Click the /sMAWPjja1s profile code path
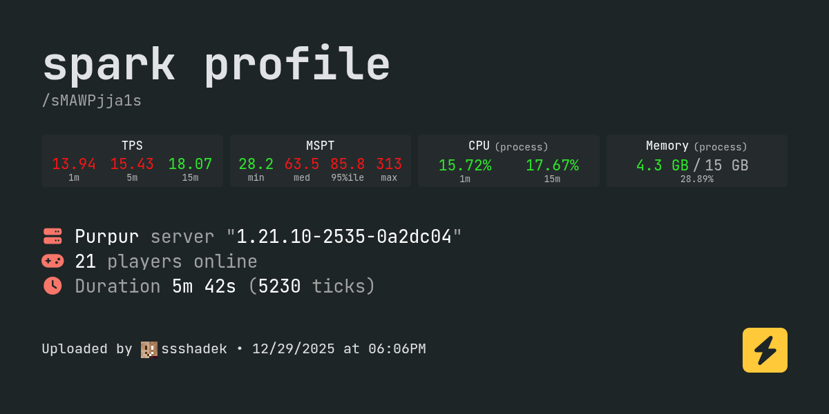Viewport: 829px width, 414px height. pyautogui.click(x=91, y=101)
